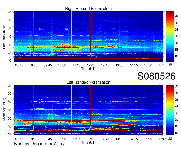Click "Time (UT)" label under Left Handed plot
The width and height of the screenshot is (181, 147).
pyautogui.click(x=88, y=142)
